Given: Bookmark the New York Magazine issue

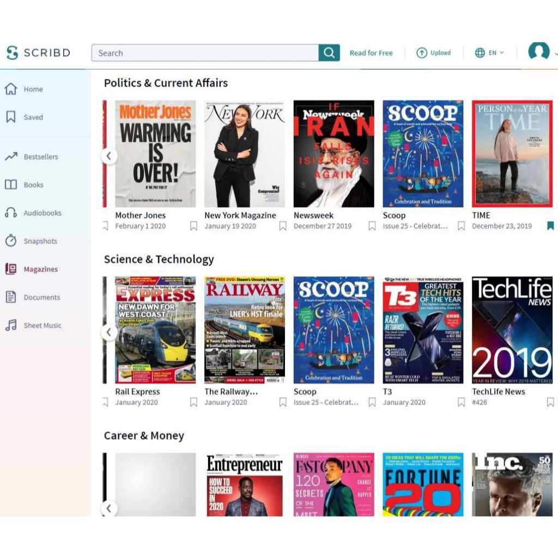Looking at the screenshot, I should click(x=283, y=226).
